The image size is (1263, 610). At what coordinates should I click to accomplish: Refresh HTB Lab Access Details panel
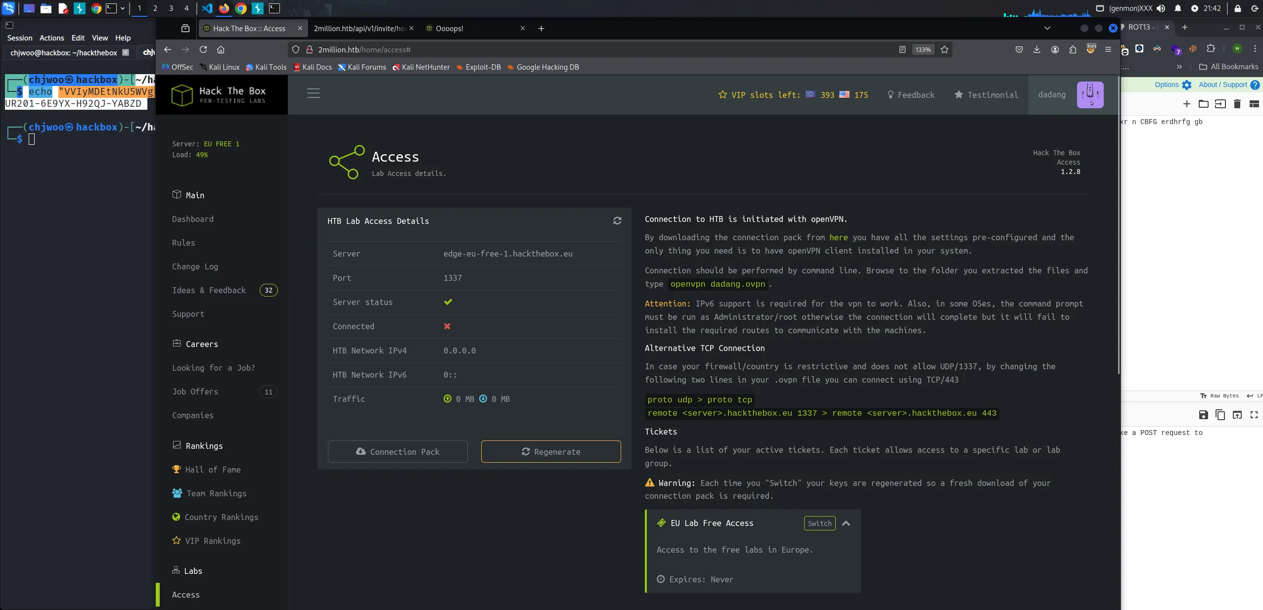[617, 221]
